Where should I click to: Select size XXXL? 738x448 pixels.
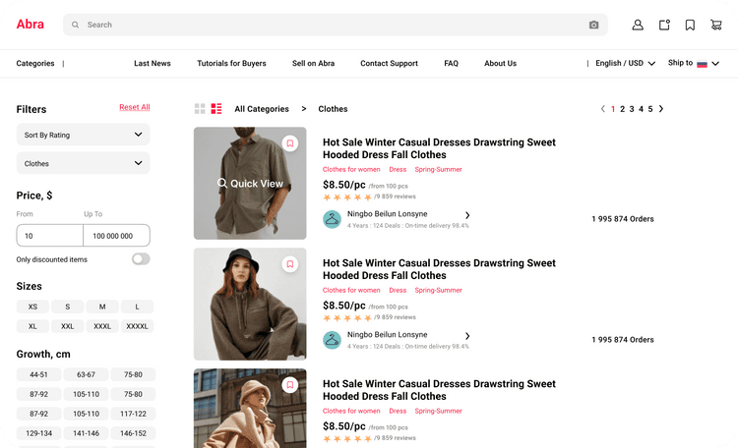(102, 326)
